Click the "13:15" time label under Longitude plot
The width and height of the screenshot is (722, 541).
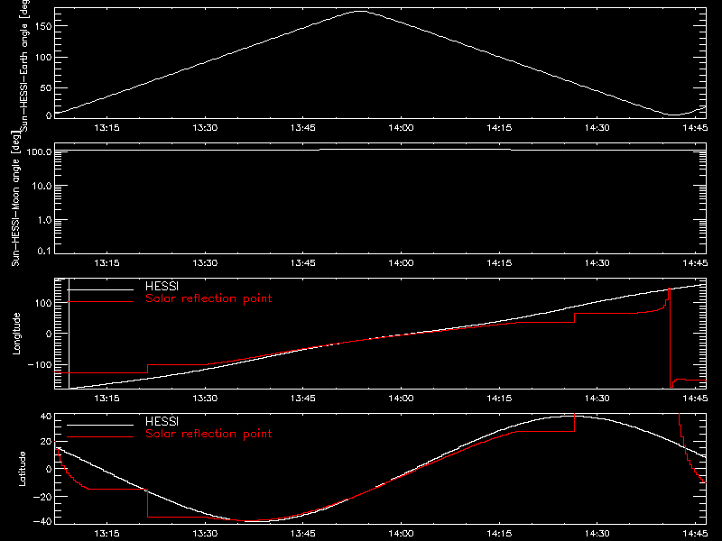(x=106, y=399)
